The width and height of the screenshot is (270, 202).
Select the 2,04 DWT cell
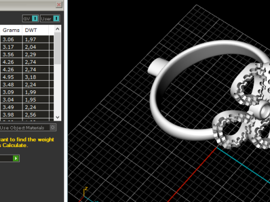(x=35, y=47)
